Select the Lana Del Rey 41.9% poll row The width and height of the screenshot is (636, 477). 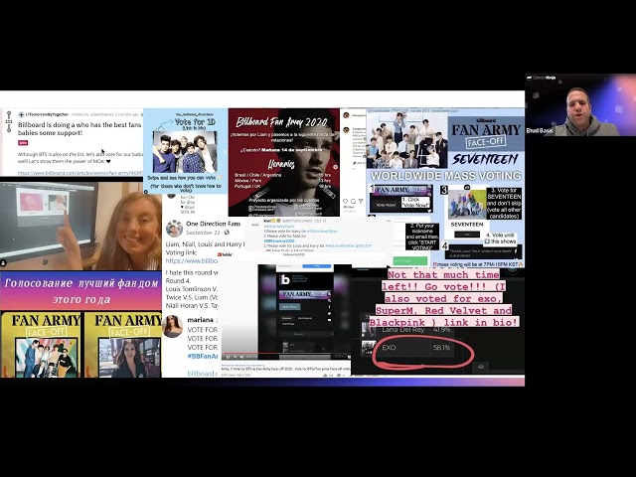(406, 330)
